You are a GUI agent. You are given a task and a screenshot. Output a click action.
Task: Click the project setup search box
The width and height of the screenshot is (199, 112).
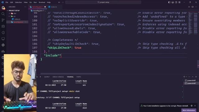(x=103, y=2)
